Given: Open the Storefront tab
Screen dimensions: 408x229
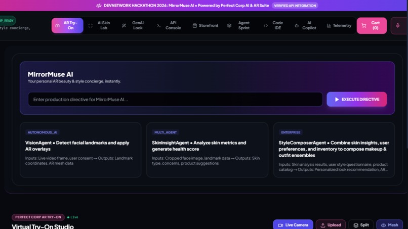Looking at the screenshot, I should tap(206, 25).
